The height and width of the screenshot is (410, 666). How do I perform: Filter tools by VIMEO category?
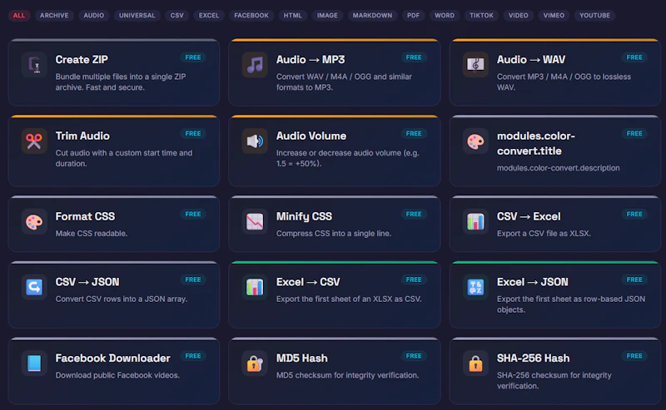click(x=554, y=15)
